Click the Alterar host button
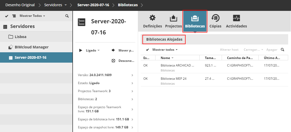This screenshot has width=291, height=132. (229, 50)
